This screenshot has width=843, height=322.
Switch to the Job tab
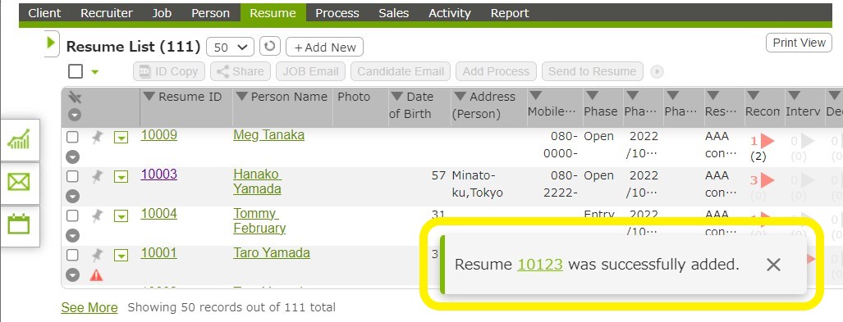coord(162,13)
